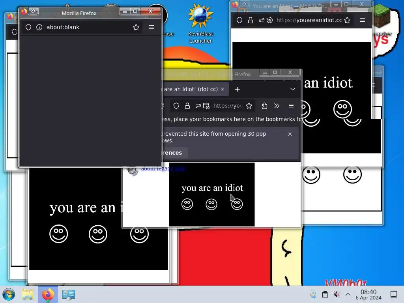Bookmark youareanidiot.cc with star icon
This screenshot has width=404, height=303.
point(347,20)
